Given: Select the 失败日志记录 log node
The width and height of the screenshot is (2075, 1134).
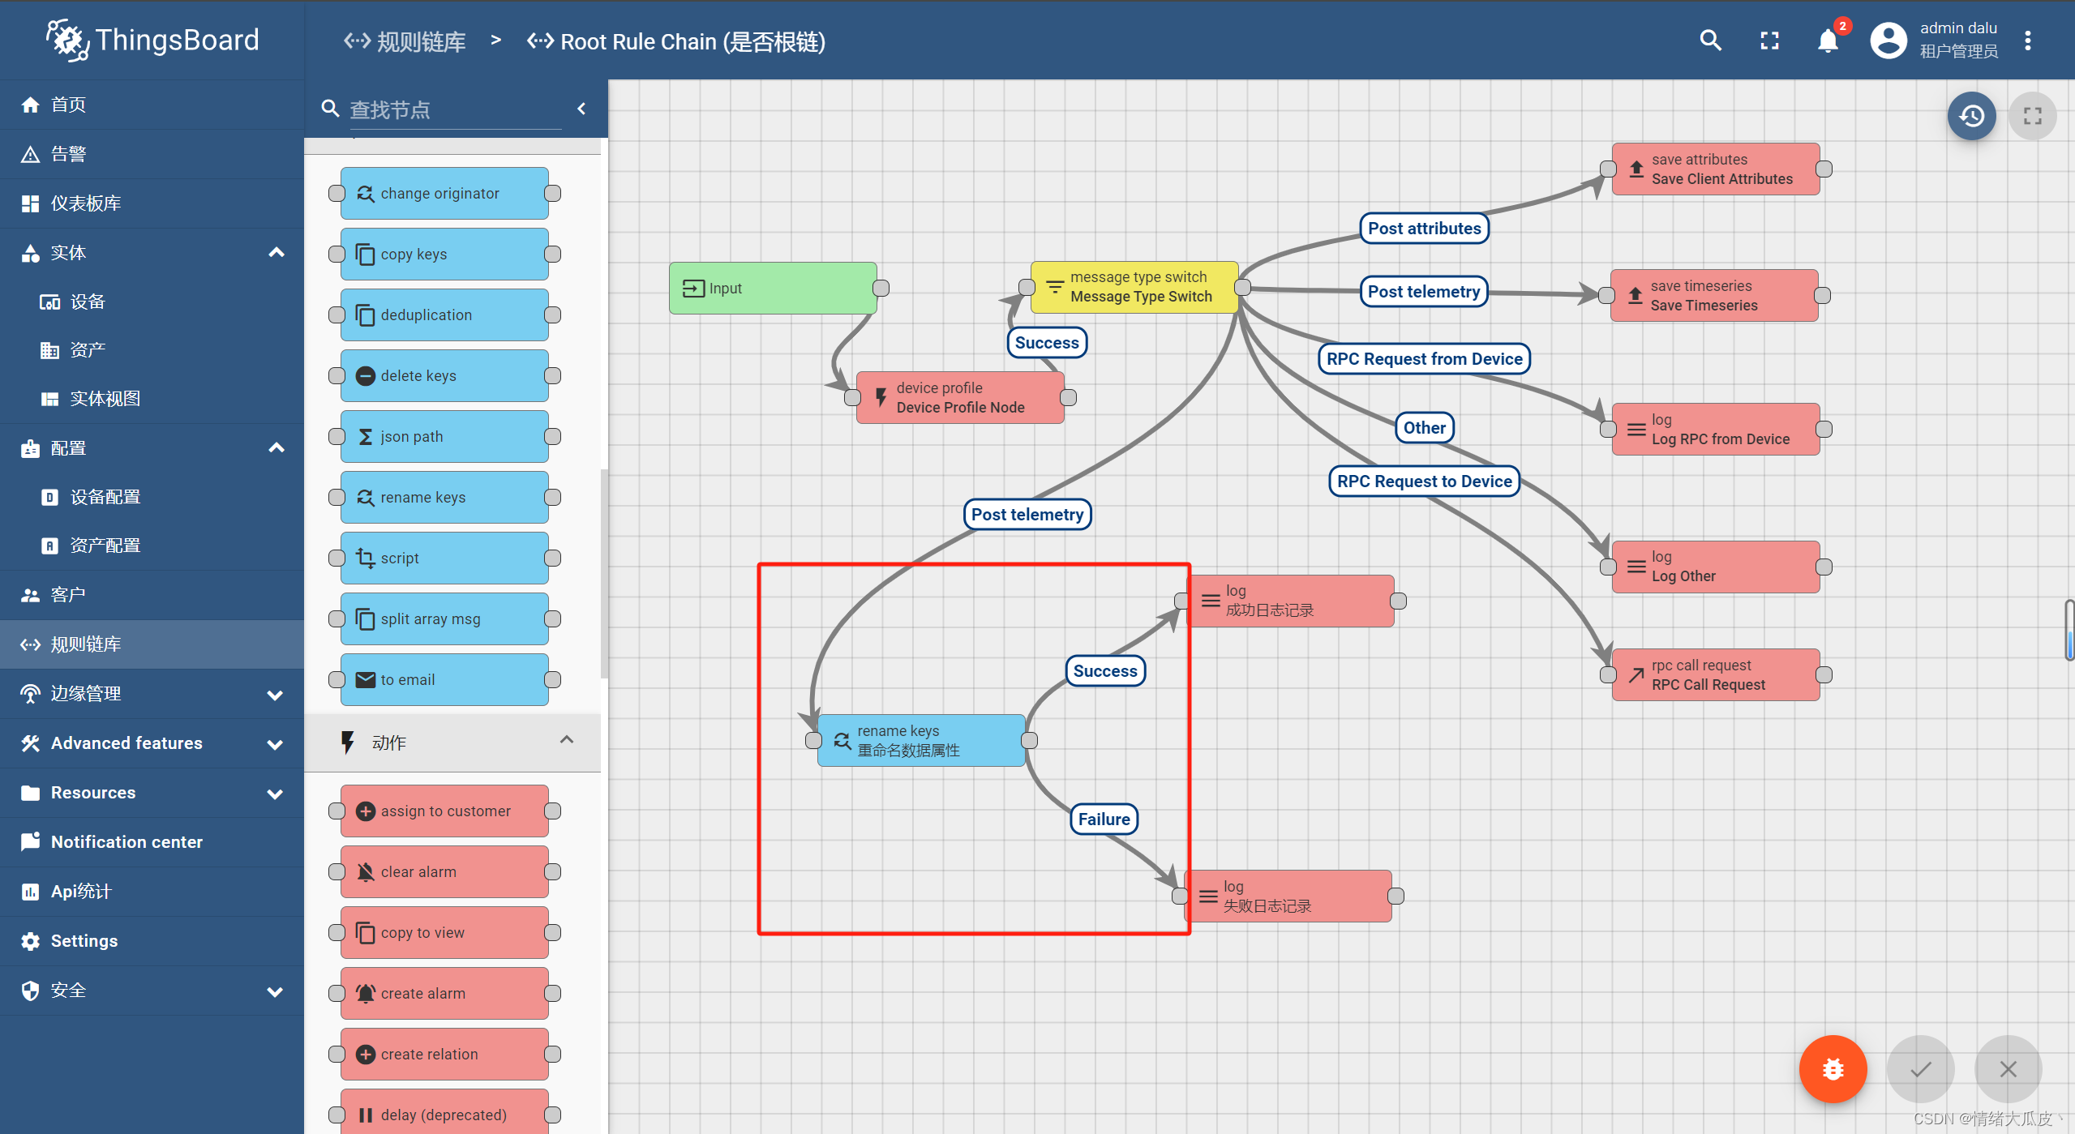Looking at the screenshot, I should [x=1288, y=896].
